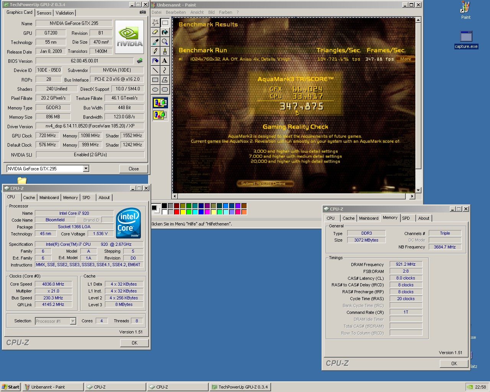Choose the straight Line tool

[155, 70]
